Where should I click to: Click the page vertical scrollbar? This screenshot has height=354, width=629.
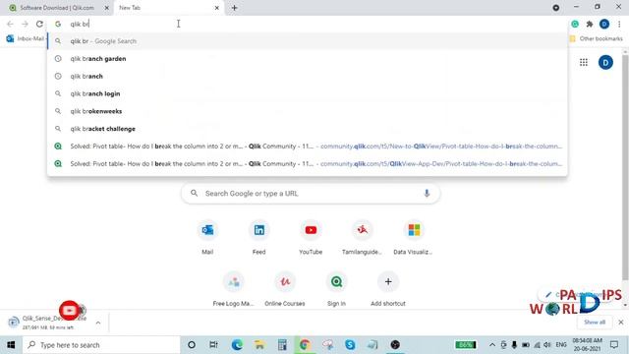click(x=625, y=168)
